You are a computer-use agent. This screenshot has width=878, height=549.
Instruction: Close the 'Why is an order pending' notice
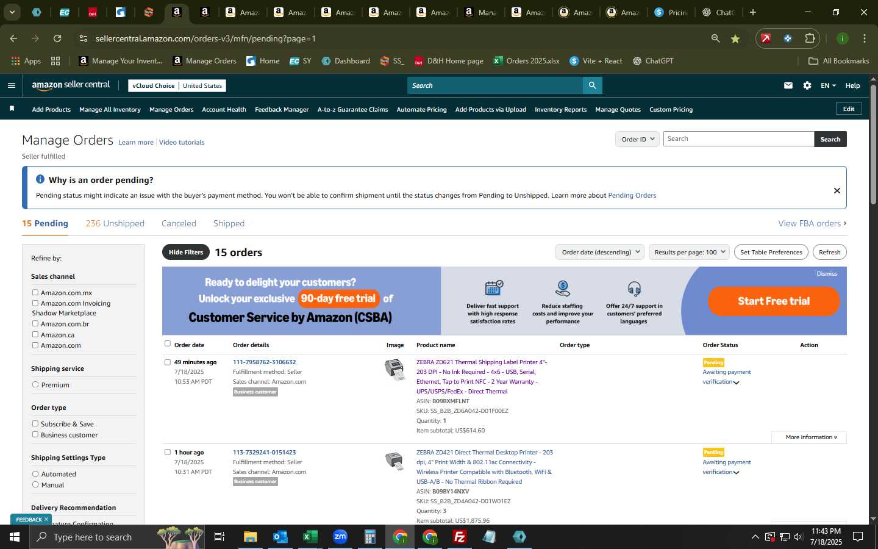837,190
